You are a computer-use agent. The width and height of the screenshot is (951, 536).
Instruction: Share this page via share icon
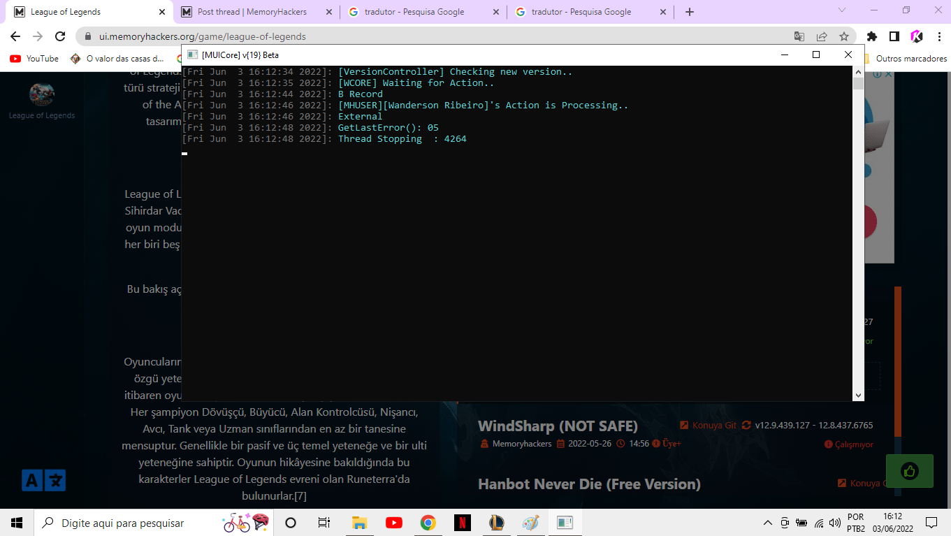coord(822,36)
